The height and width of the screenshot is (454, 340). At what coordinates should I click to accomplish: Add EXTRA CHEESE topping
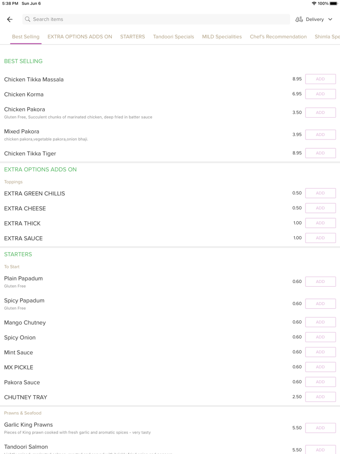click(320, 209)
